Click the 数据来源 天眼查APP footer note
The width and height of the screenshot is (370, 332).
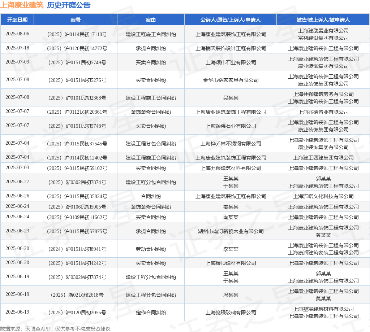click(55, 329)
